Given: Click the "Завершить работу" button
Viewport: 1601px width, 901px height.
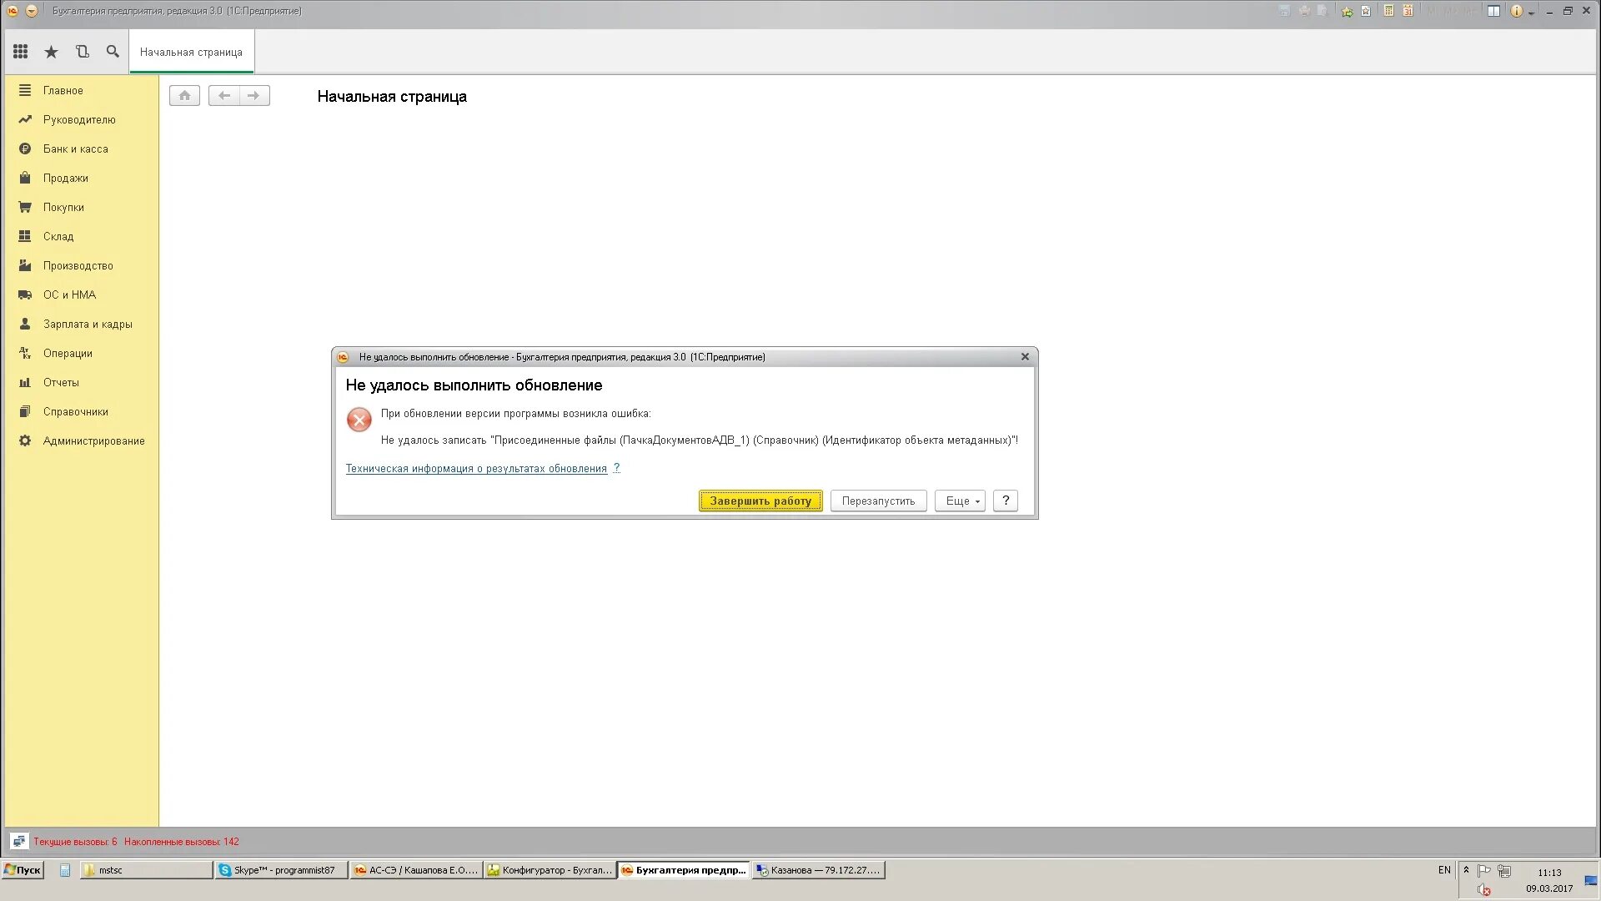Looking at the screenshot, I should point(760,501).
